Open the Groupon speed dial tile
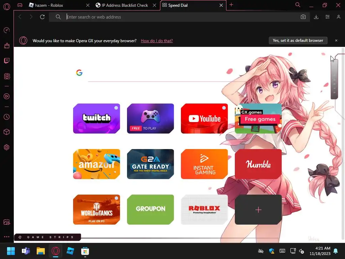The width and height of the screenshot is (345, 259). (151, 210)
